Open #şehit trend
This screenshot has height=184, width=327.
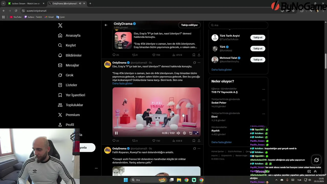(x=215, y=131)
